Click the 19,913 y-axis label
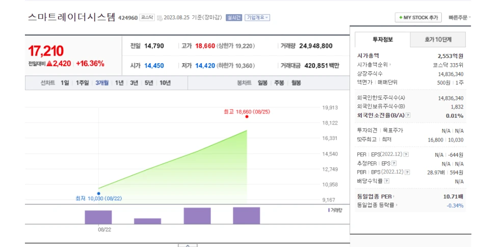This screenshot has width=477, height=247. (x=330, y=107)
